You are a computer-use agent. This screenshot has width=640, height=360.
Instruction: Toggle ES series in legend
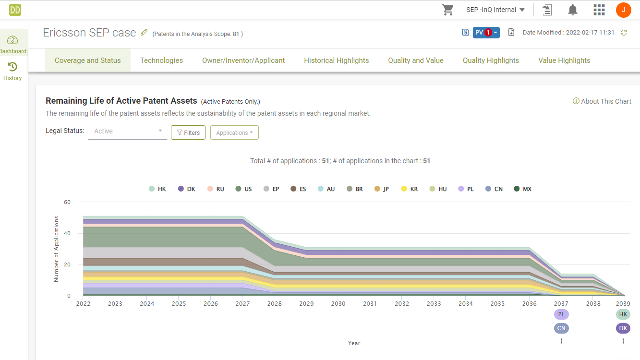point(299,189)
